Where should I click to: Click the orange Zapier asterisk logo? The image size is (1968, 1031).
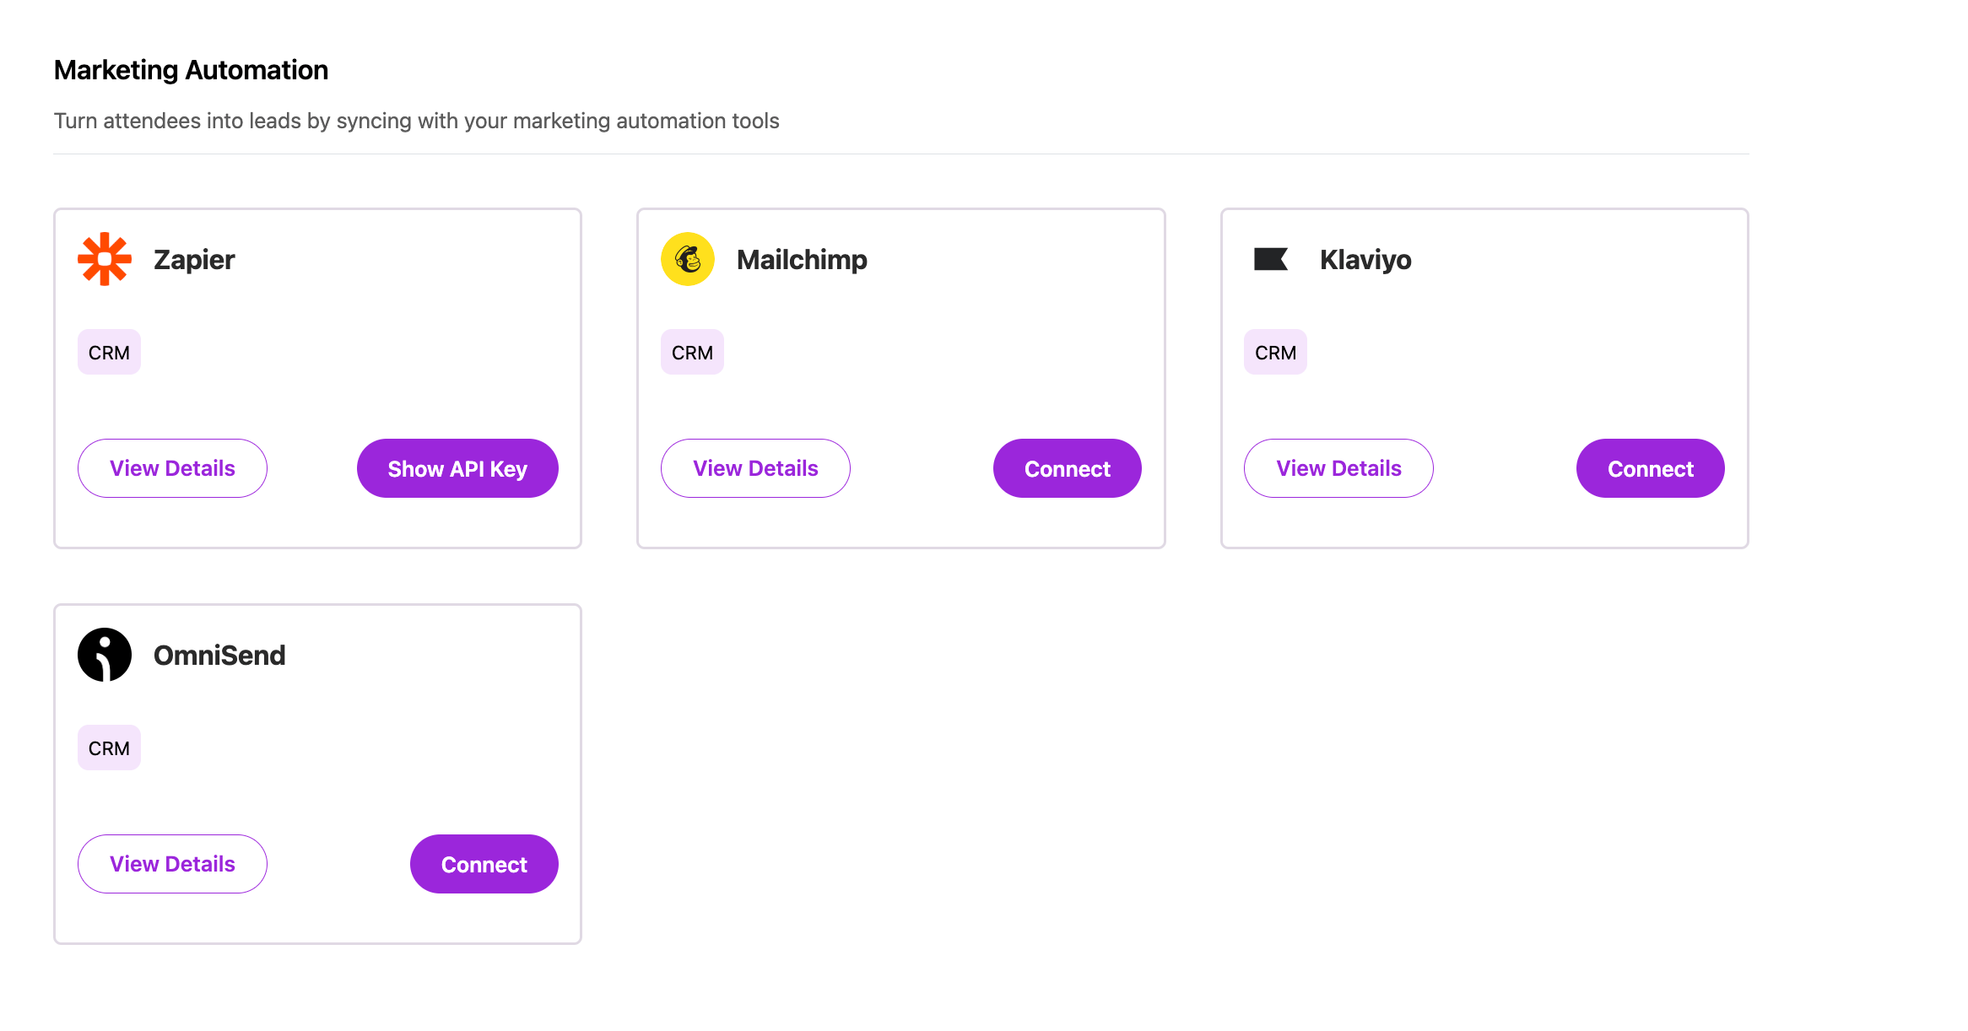click(x=105, y=259)
